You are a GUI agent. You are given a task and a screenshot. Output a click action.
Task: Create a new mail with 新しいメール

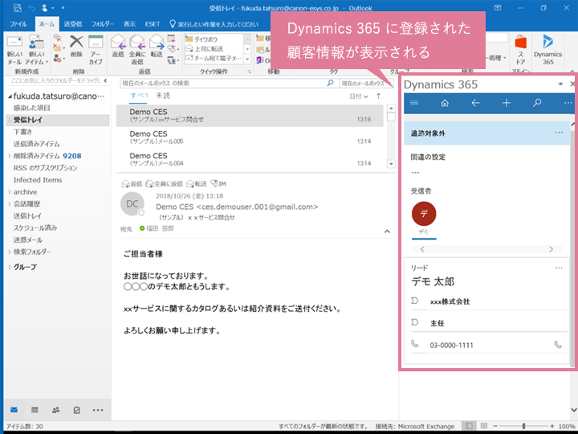tap(14, 50)
